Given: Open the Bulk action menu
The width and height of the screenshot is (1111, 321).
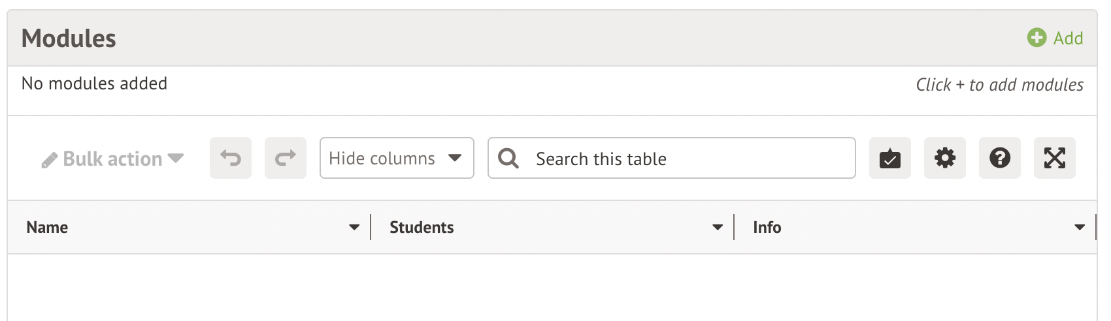Looking at the screenshot, I should (x=112, y=159).
